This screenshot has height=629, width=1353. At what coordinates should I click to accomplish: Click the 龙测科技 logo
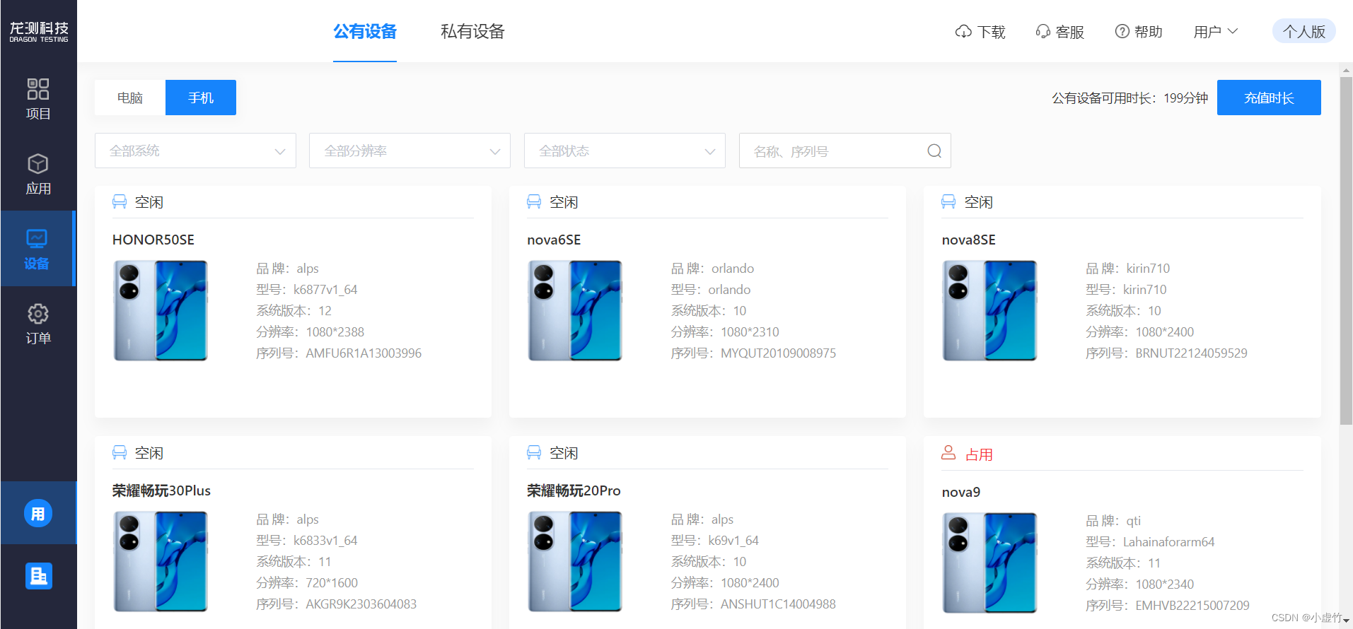coord(39,32)
